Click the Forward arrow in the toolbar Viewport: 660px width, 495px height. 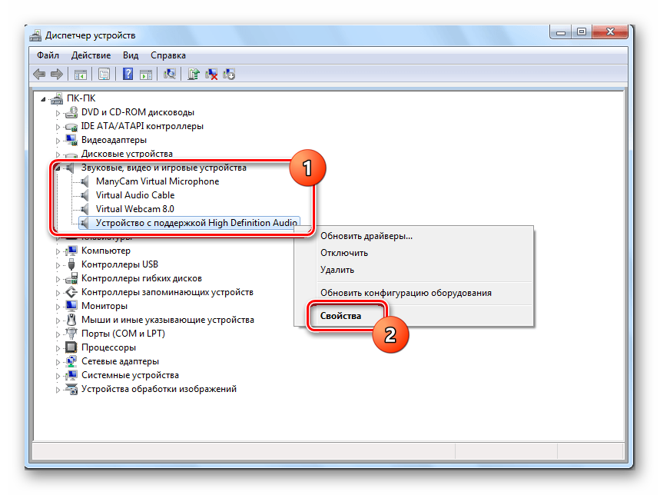(x=57, y=75)
